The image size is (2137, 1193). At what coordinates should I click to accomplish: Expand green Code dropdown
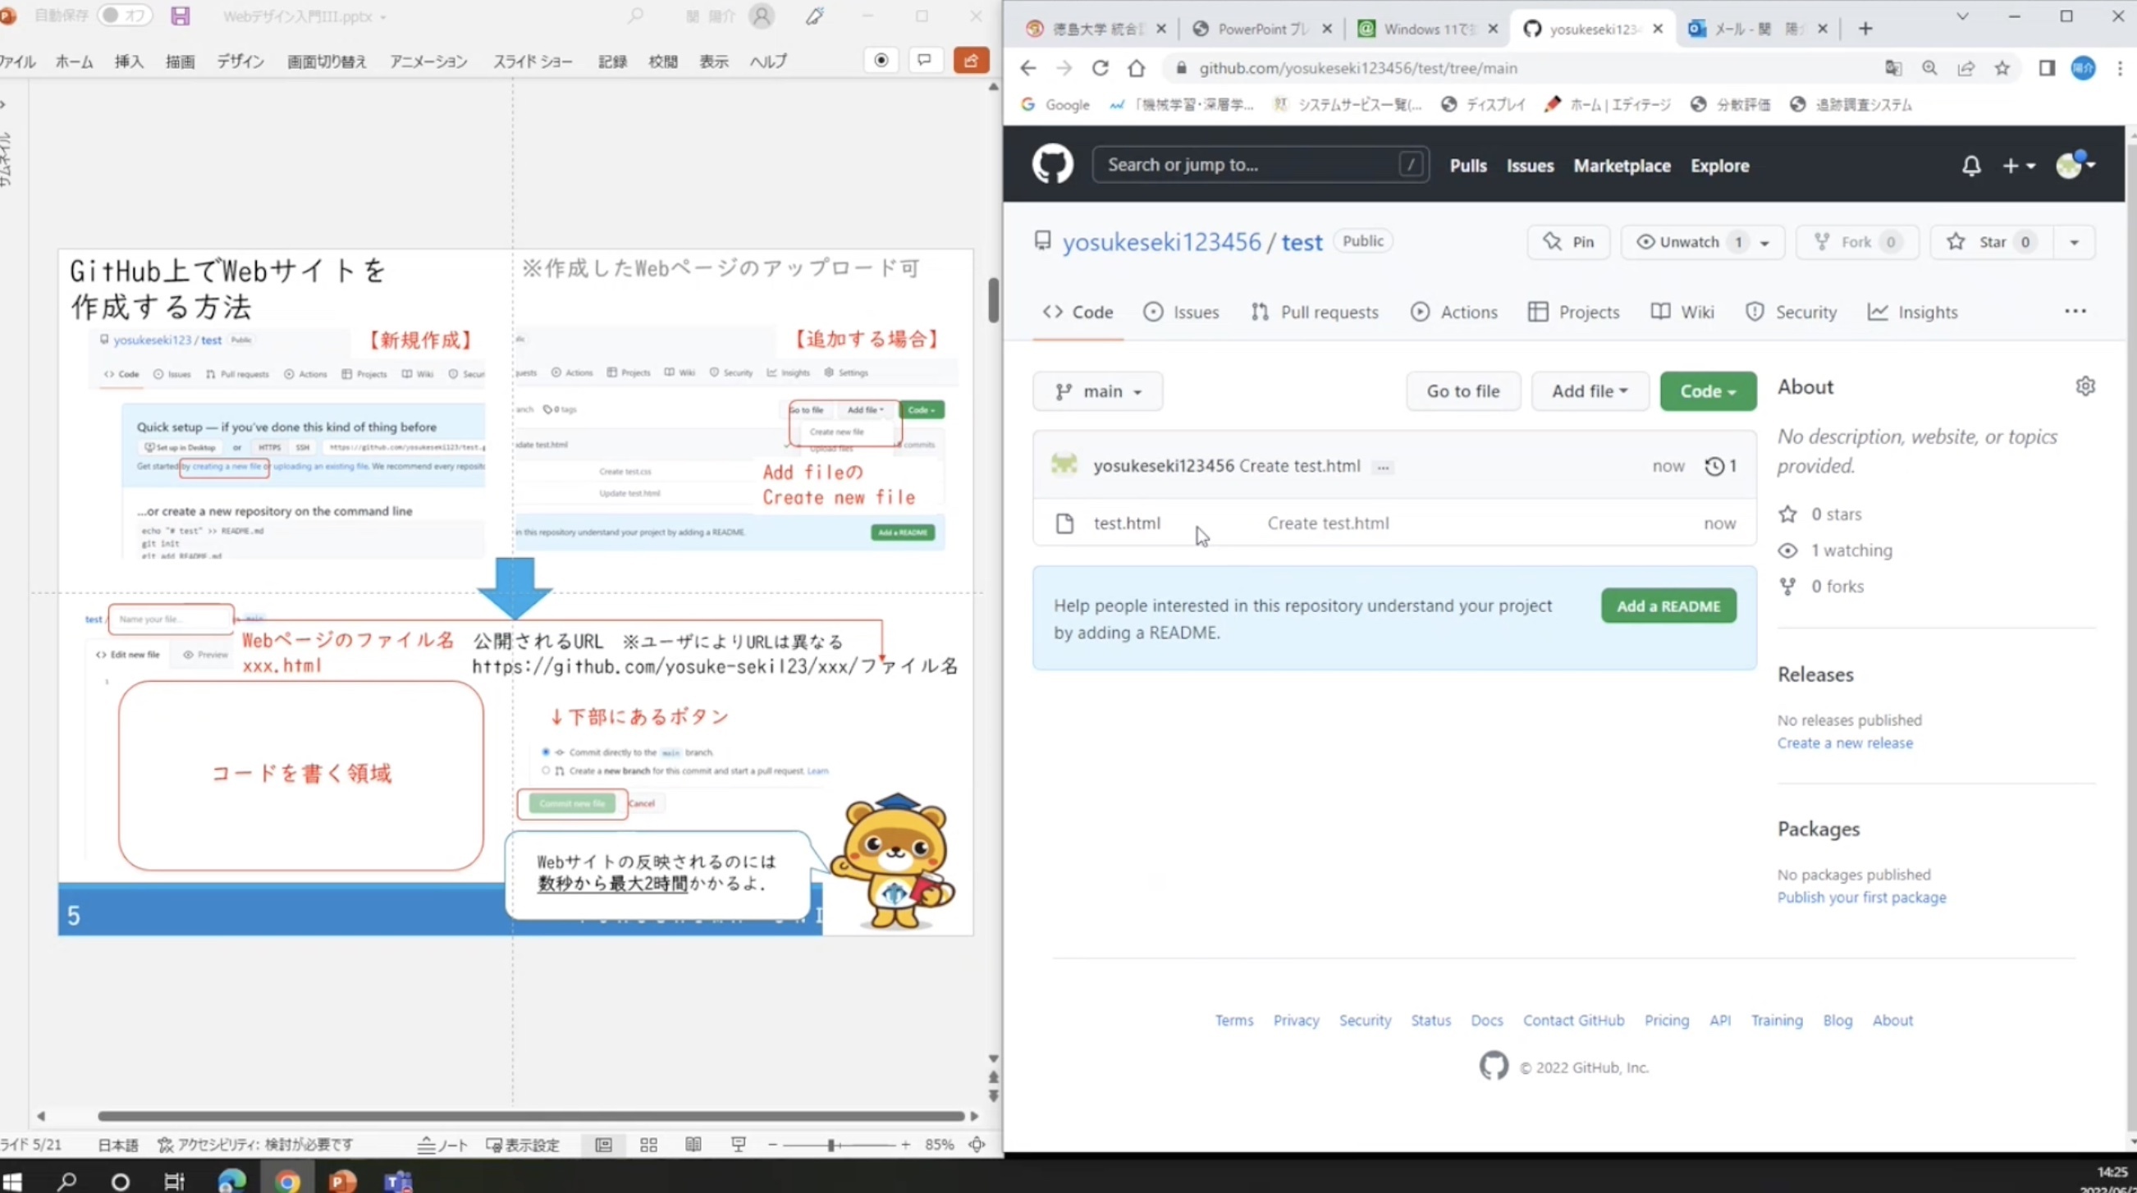point(1707,391)
